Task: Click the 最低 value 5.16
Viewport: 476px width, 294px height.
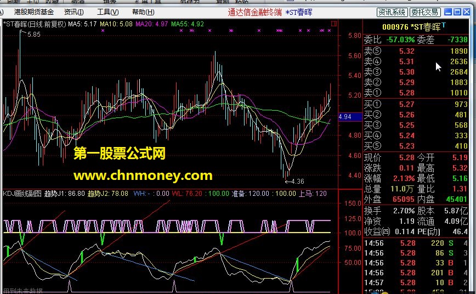Action: click(460, 178)
